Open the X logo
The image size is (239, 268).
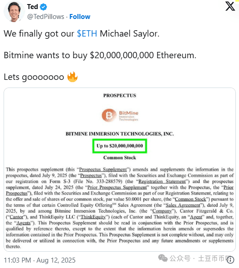click(x=230, y=6)
